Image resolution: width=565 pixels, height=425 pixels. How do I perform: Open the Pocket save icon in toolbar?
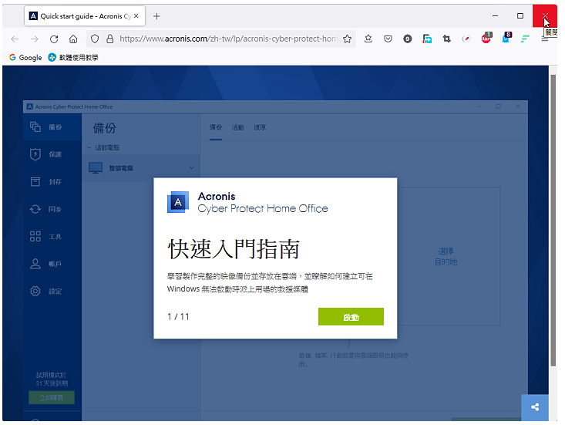click(388, 39)
